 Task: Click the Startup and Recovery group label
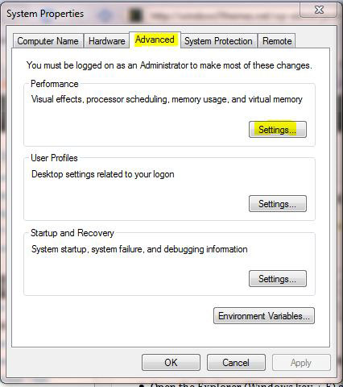(x=72, y=233)
